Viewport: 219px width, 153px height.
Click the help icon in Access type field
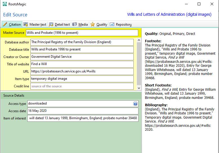[x=135, y=104]
